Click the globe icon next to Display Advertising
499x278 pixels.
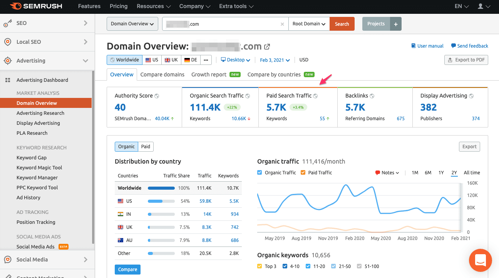(x=471, y=96)
